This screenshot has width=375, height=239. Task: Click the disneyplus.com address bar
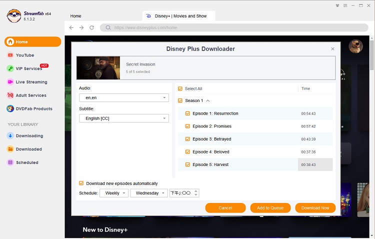pyautogui.click(x=234, y=27)
